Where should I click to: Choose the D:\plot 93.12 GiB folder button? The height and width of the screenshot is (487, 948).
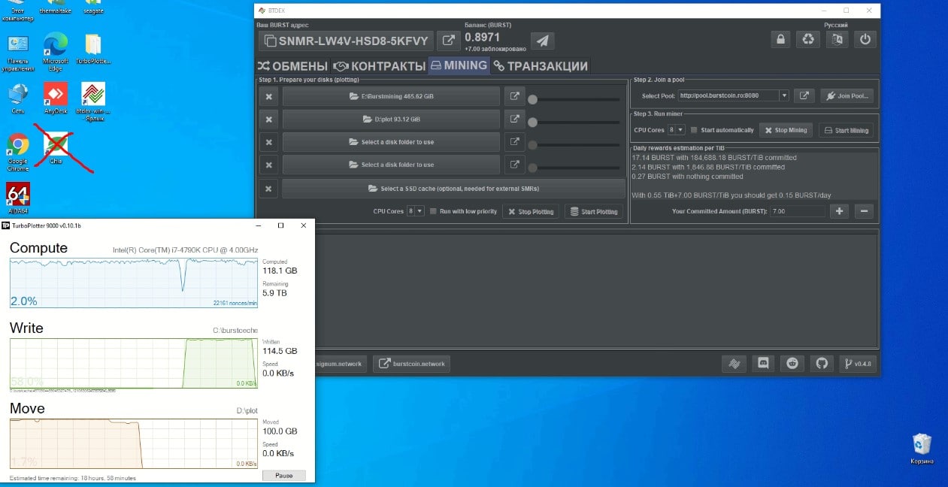point(391,119)
